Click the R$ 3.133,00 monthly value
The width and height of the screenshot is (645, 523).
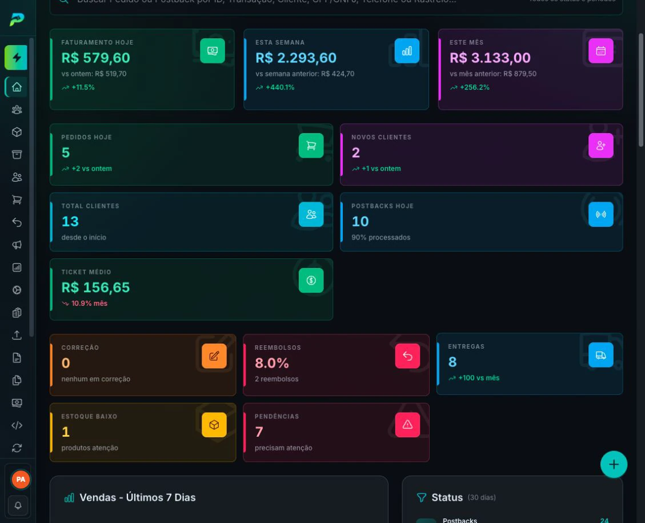490,58
